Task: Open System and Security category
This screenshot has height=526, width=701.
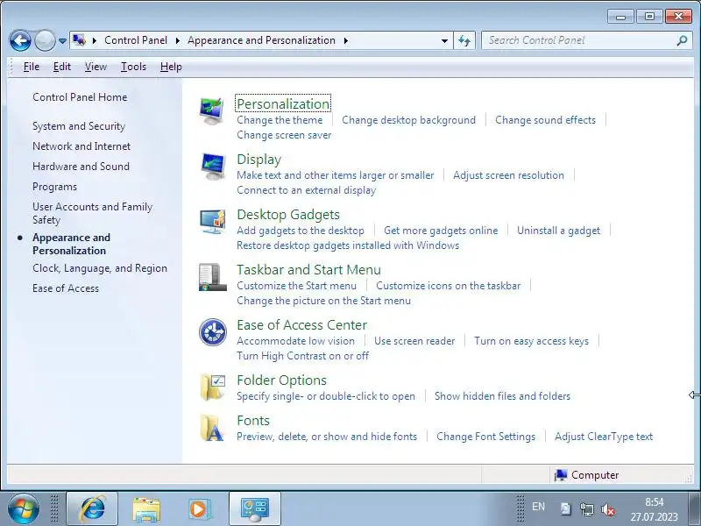Action: click(79, 126)
